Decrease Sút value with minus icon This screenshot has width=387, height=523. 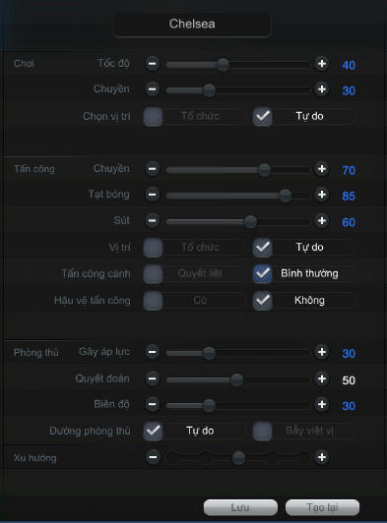(152, 221)
